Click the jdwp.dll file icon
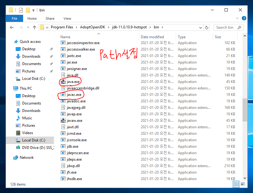The image size is (253, 193). coord(63,166)
